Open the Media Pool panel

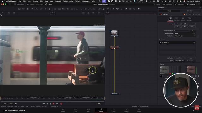[19, 4]
